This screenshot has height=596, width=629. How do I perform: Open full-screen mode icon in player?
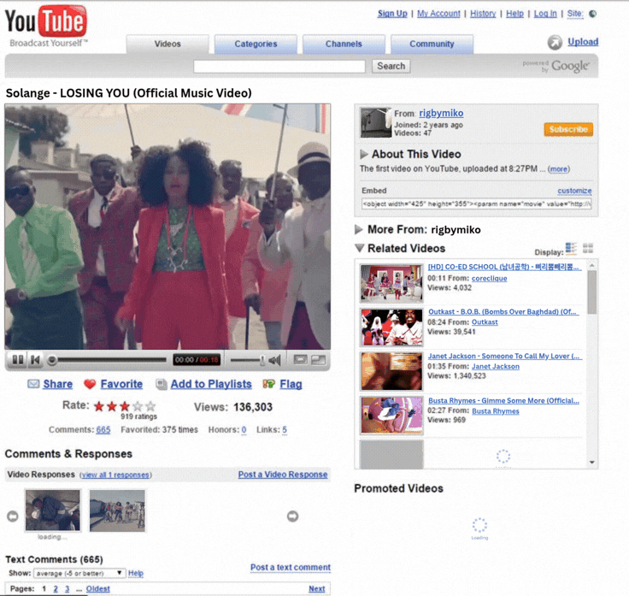pos(319,360)
